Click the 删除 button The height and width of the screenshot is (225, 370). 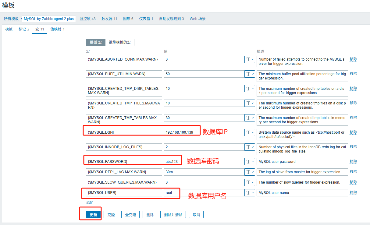click(x=150, y=215)
